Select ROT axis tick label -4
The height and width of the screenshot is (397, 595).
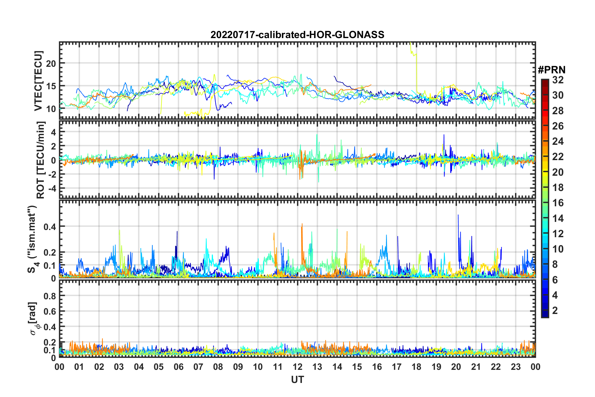(x=52, y=189)
